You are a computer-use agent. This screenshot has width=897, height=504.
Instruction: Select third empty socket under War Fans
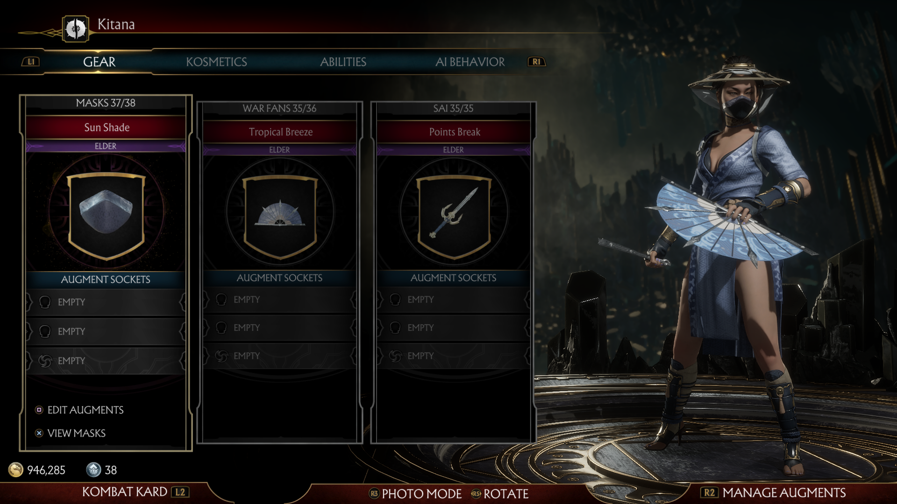(279, 356)
